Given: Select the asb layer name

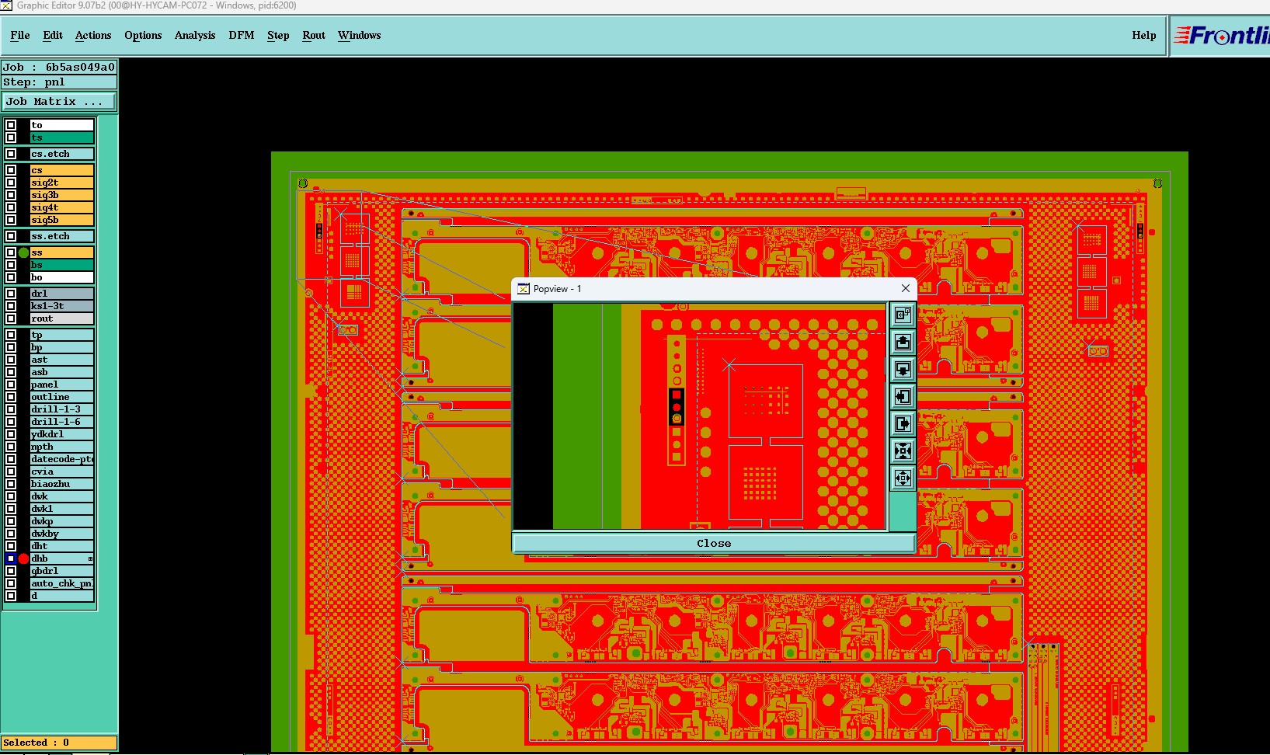Looking at the screenshot, I should click(x=61, y=372).
